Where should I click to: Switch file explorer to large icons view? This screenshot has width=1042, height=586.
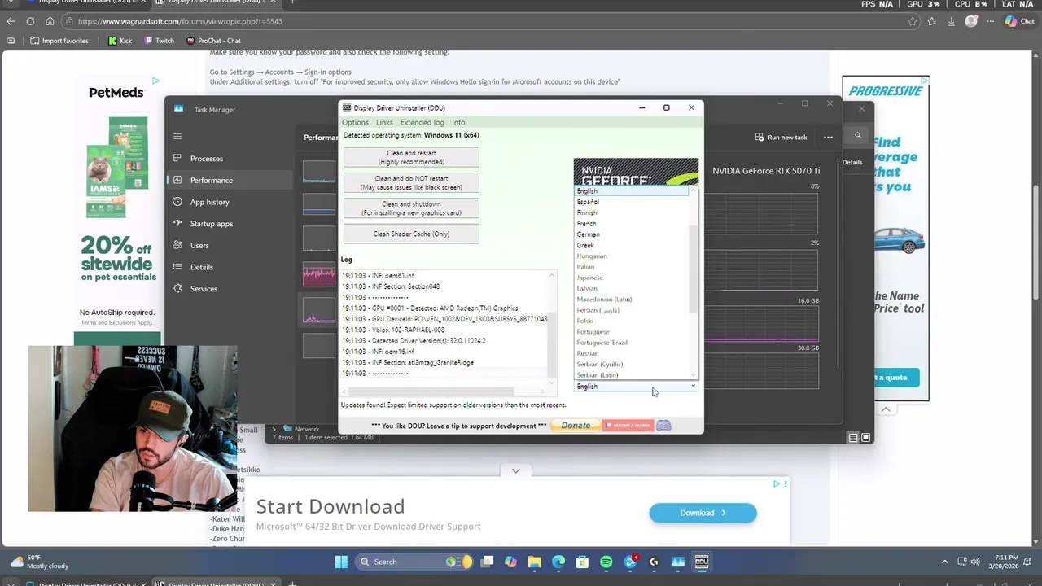click(x=866, y=437)
